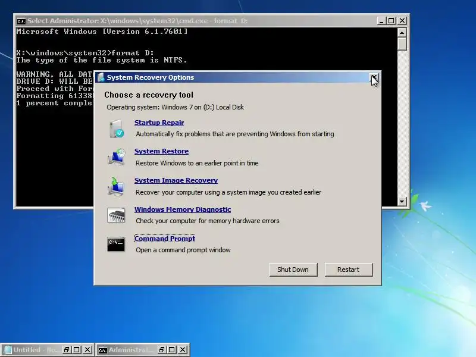The width and height of the screenshot is (476, 357).
Task: Click 'Open a command prompt window' description
Action: (x=183, y=250)
